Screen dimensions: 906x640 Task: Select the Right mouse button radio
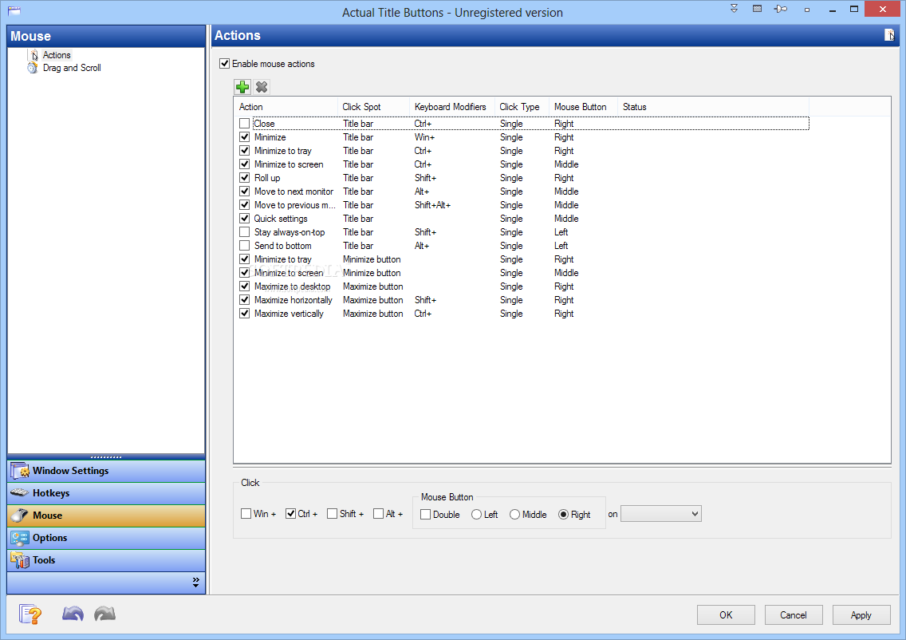[563, 514]
